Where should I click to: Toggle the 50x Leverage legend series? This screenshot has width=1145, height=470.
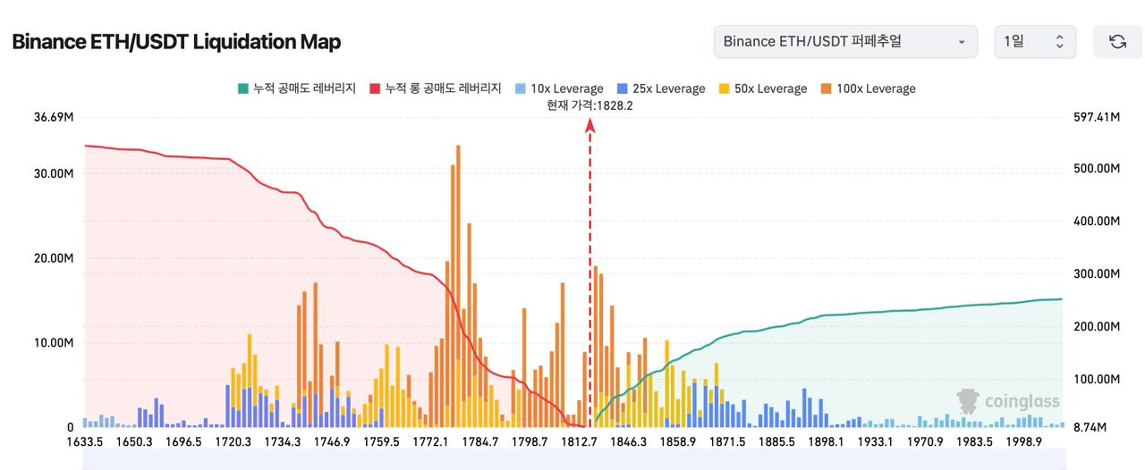(x=763, y=88)
